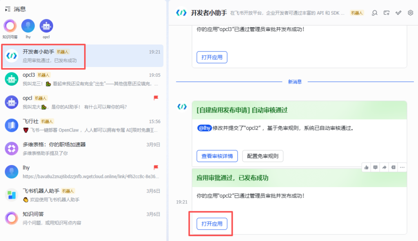The width and height of the screenshot is (418, 241).
Task: Toggle the red flag on lhy chat
Action: 156,167
